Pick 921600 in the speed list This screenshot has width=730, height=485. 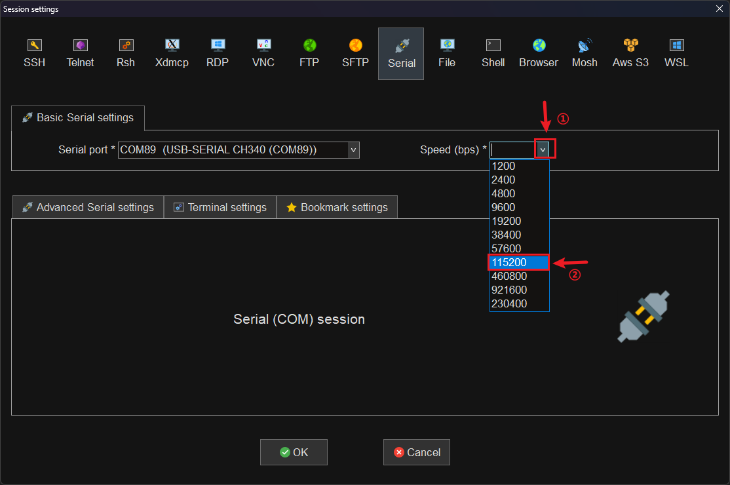[x=518, y=290]
